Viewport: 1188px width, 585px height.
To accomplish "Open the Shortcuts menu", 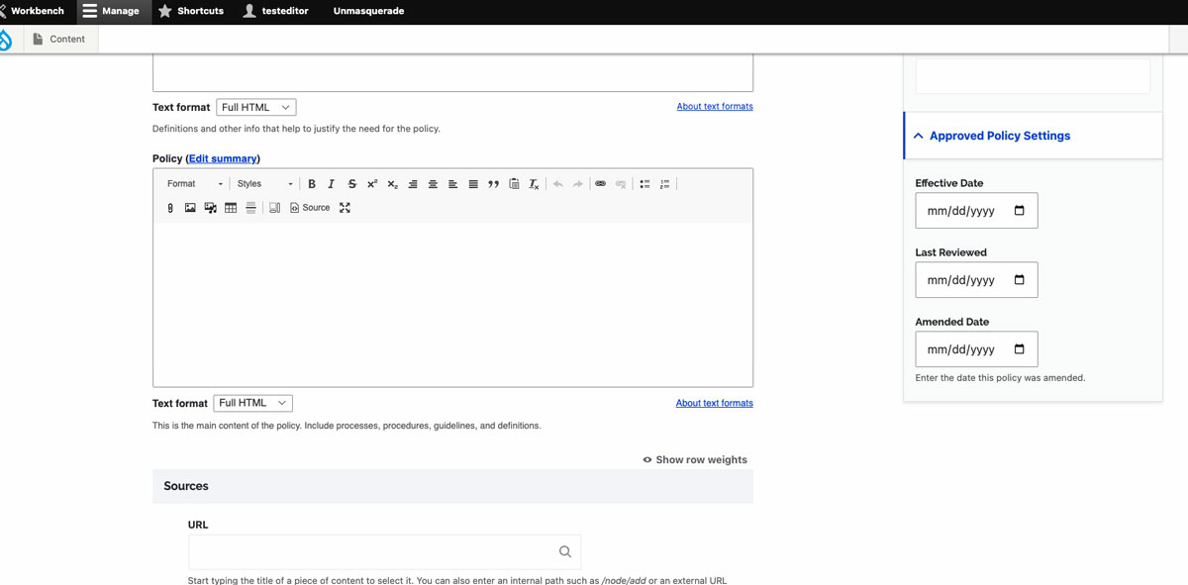I will click(x=191, y=11).
